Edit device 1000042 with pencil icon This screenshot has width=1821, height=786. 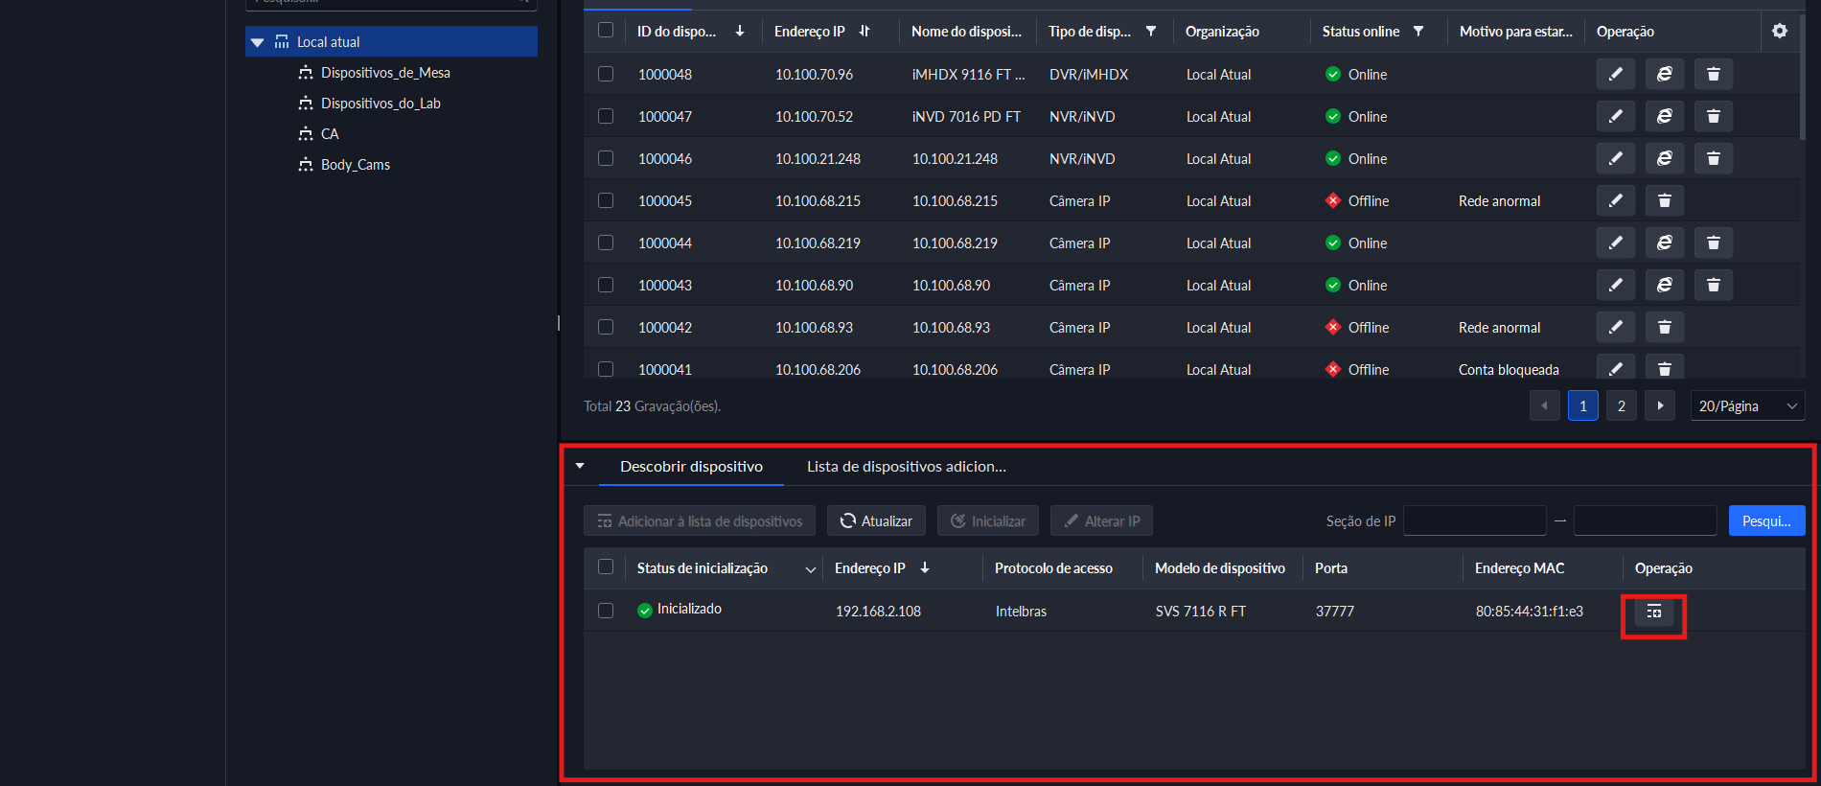pyautogui.click(x=1615, y=327)
